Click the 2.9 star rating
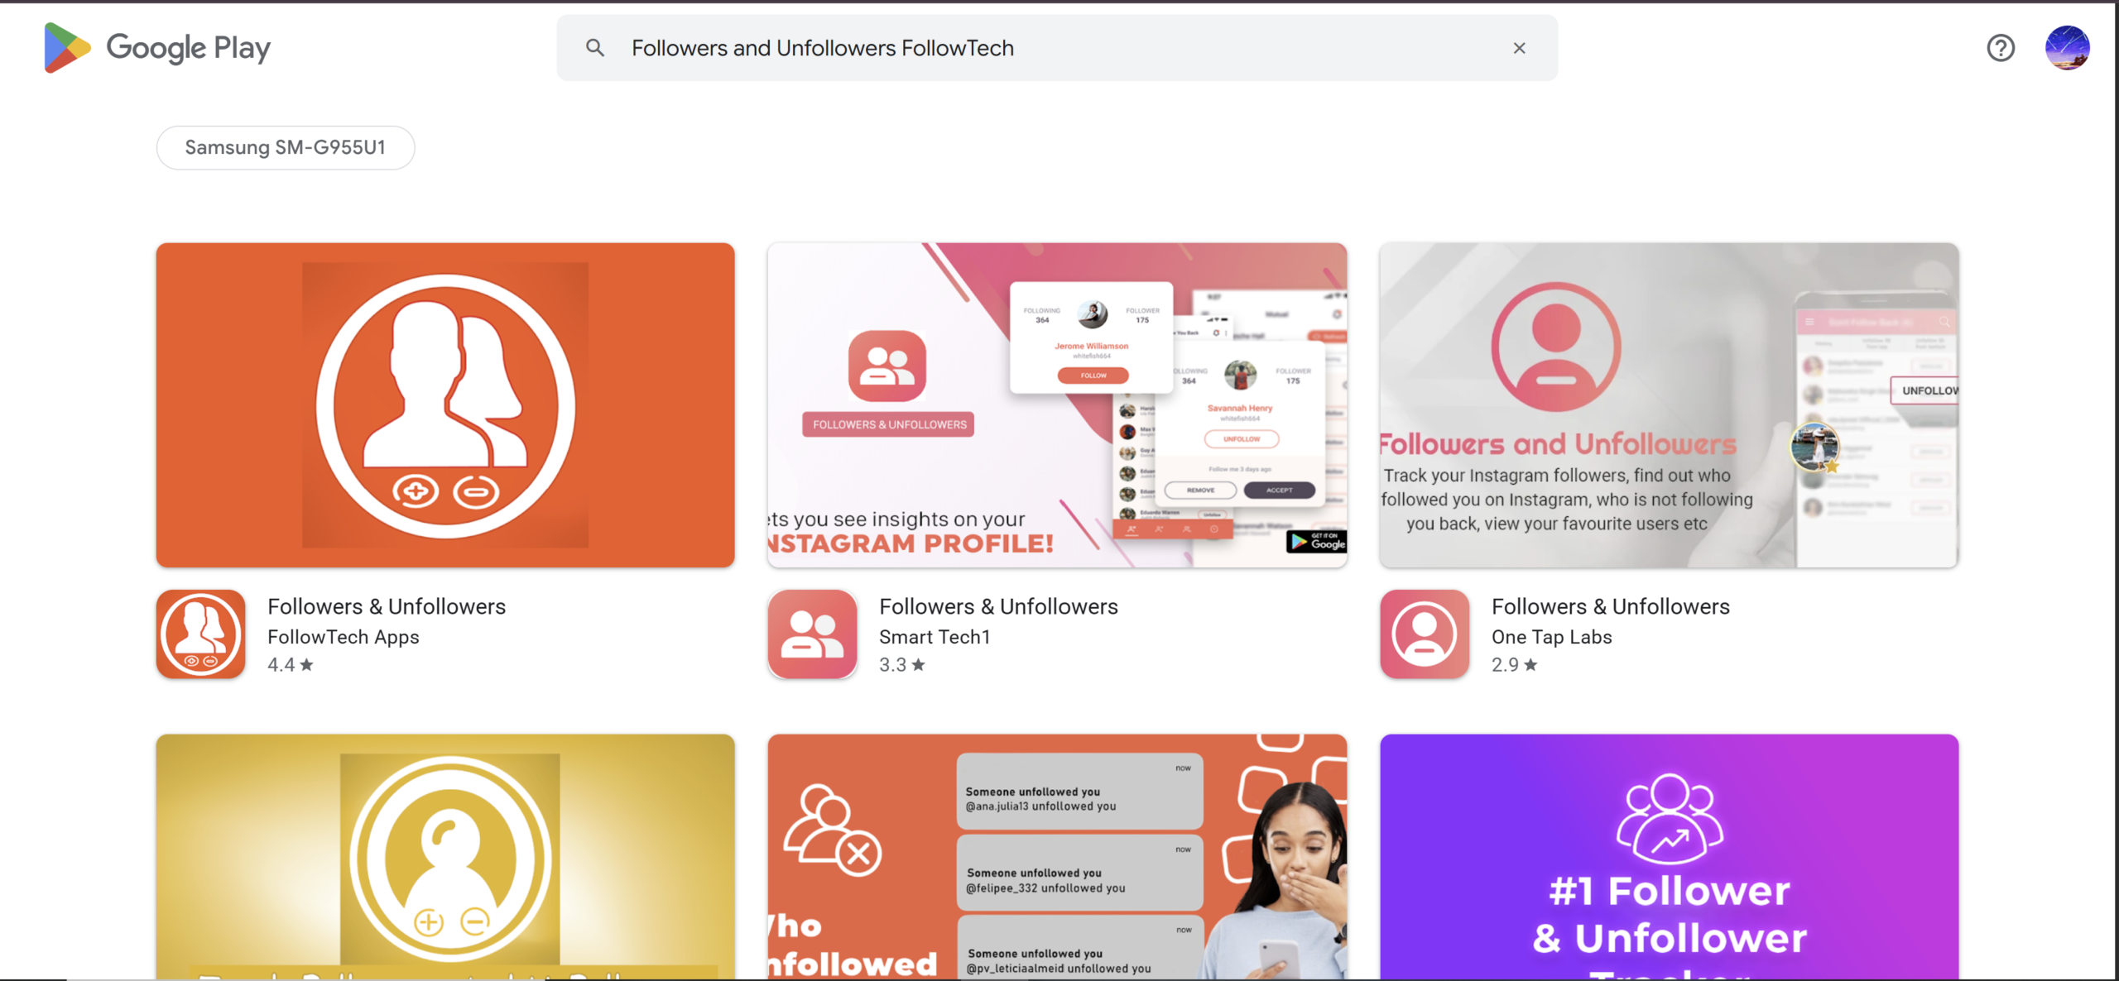The width and height of the screenshot is (2119, 981). tap(1514, 664)
